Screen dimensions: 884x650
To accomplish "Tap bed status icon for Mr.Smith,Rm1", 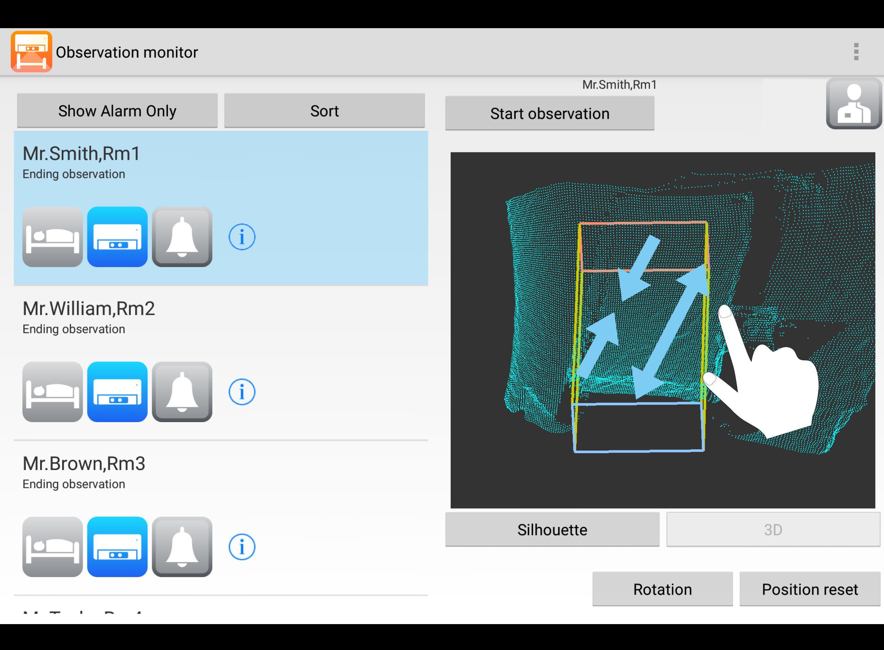I will tap(53, 237).
